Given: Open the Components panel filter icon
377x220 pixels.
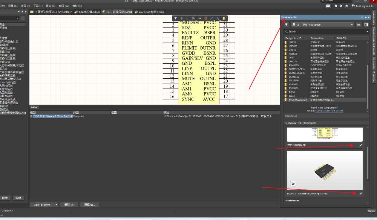Looking at the screenshot, I should coord(287,24).
